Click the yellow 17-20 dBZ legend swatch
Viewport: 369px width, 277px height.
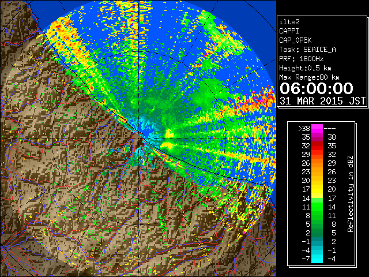[317, 189]
